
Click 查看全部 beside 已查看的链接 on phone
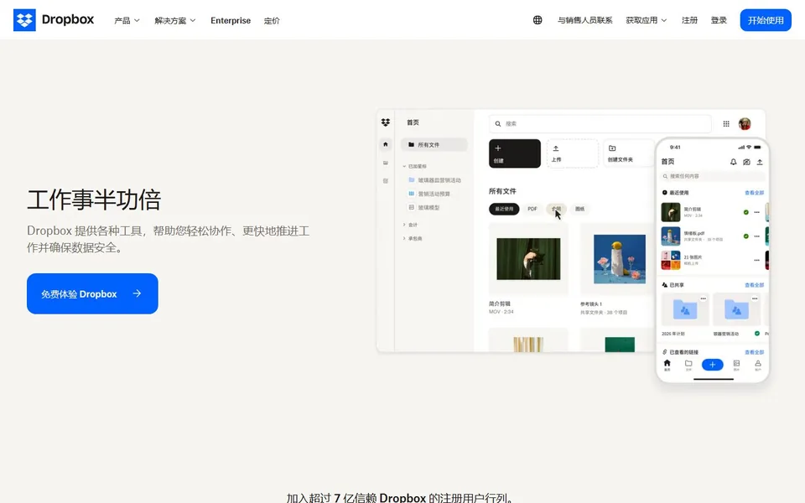coord(754,352)
